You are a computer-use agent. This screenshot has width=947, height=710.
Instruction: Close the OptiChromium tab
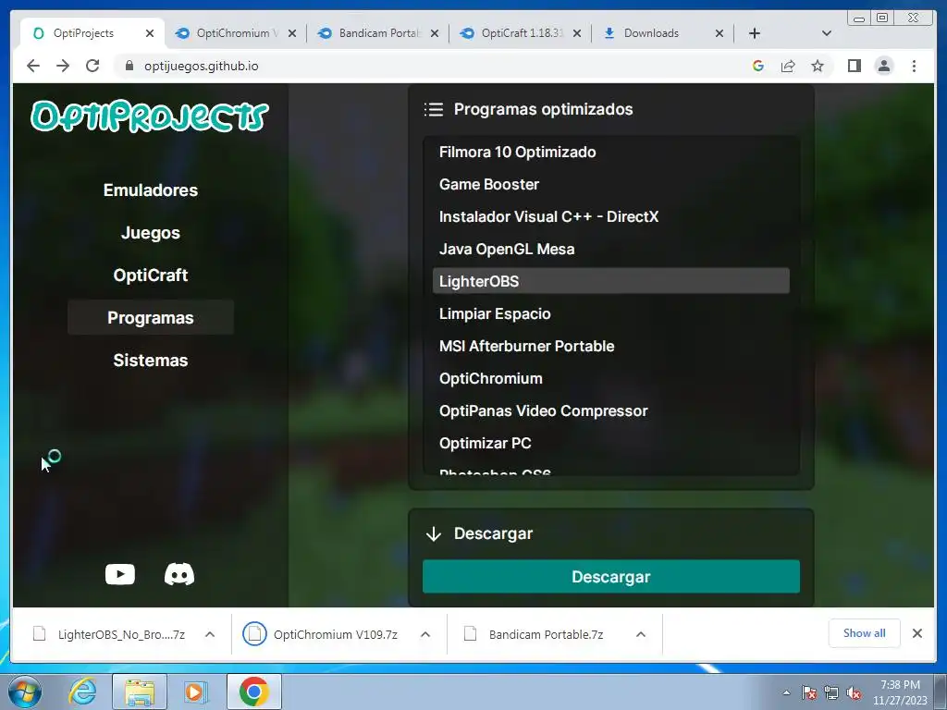(292, 33)
